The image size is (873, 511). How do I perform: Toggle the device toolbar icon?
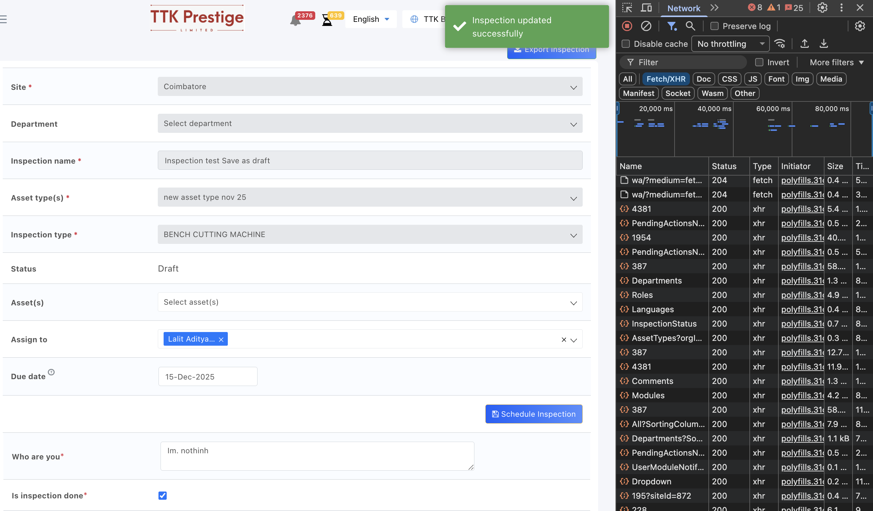point(646,8)
